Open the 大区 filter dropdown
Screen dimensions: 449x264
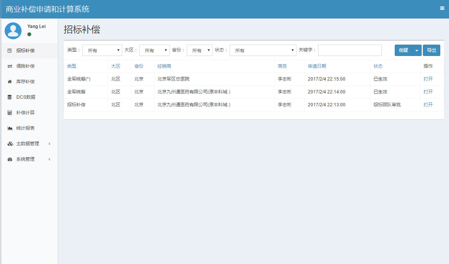coord(154,50)
